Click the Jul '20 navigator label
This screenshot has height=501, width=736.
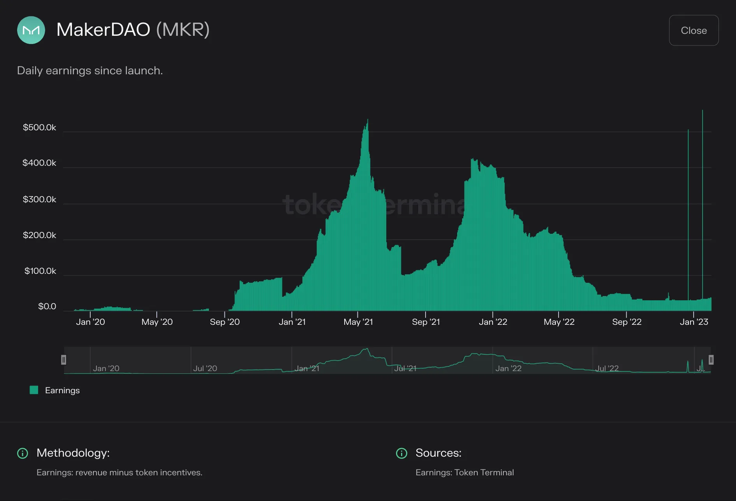205,368
